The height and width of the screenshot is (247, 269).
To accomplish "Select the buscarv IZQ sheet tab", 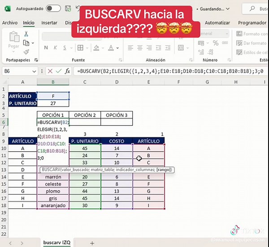I will 57,243.
